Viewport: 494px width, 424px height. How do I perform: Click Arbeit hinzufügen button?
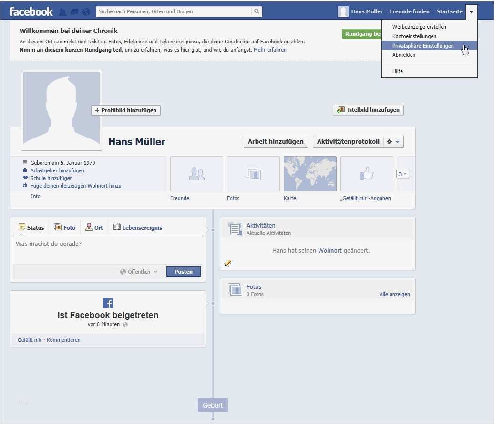point(276,142)
